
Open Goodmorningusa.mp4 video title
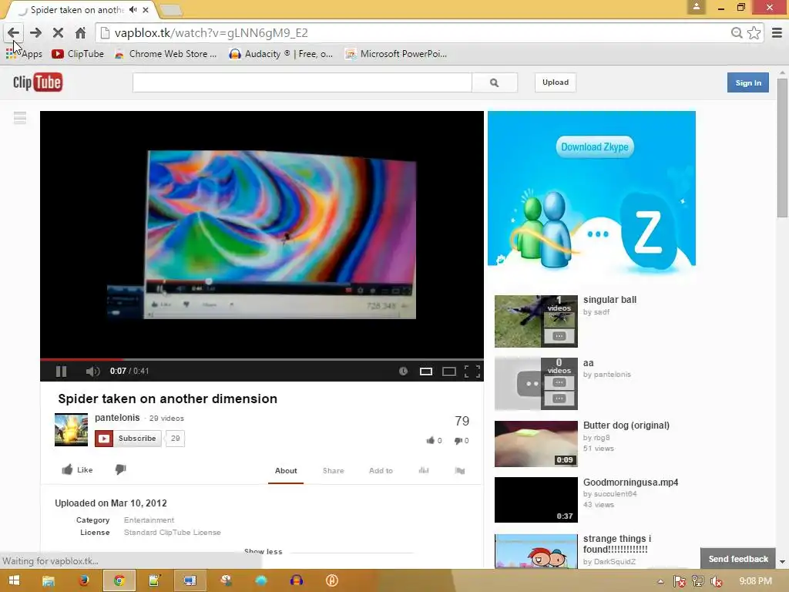(630, 483)
